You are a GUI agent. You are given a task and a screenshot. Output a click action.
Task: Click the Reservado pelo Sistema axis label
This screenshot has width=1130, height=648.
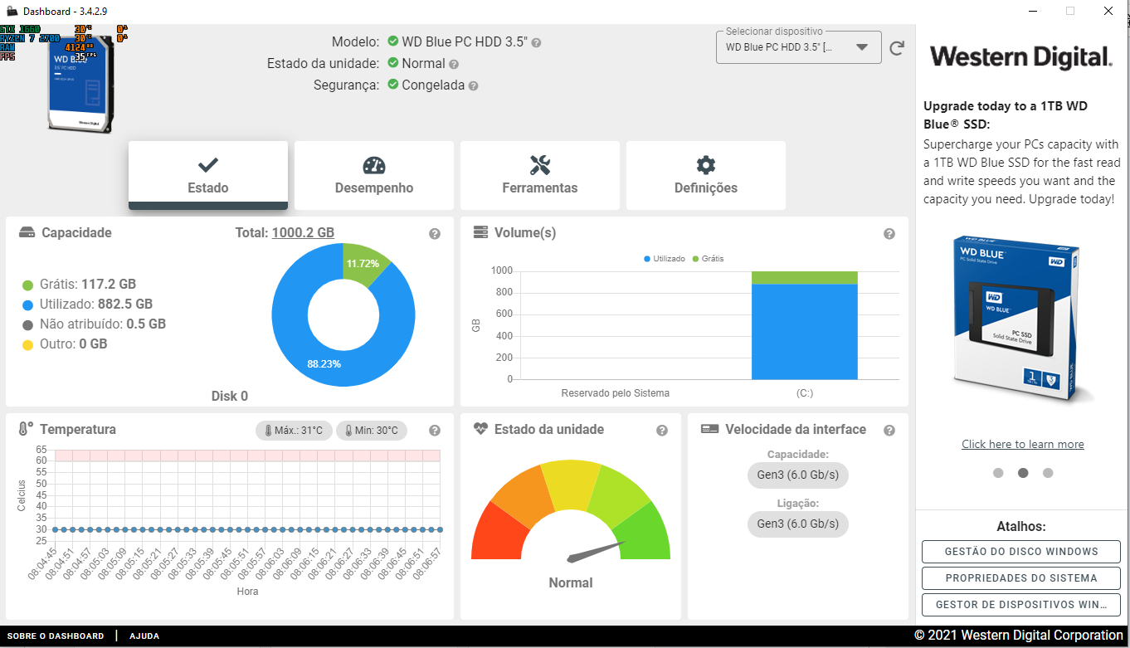(616, 393)
